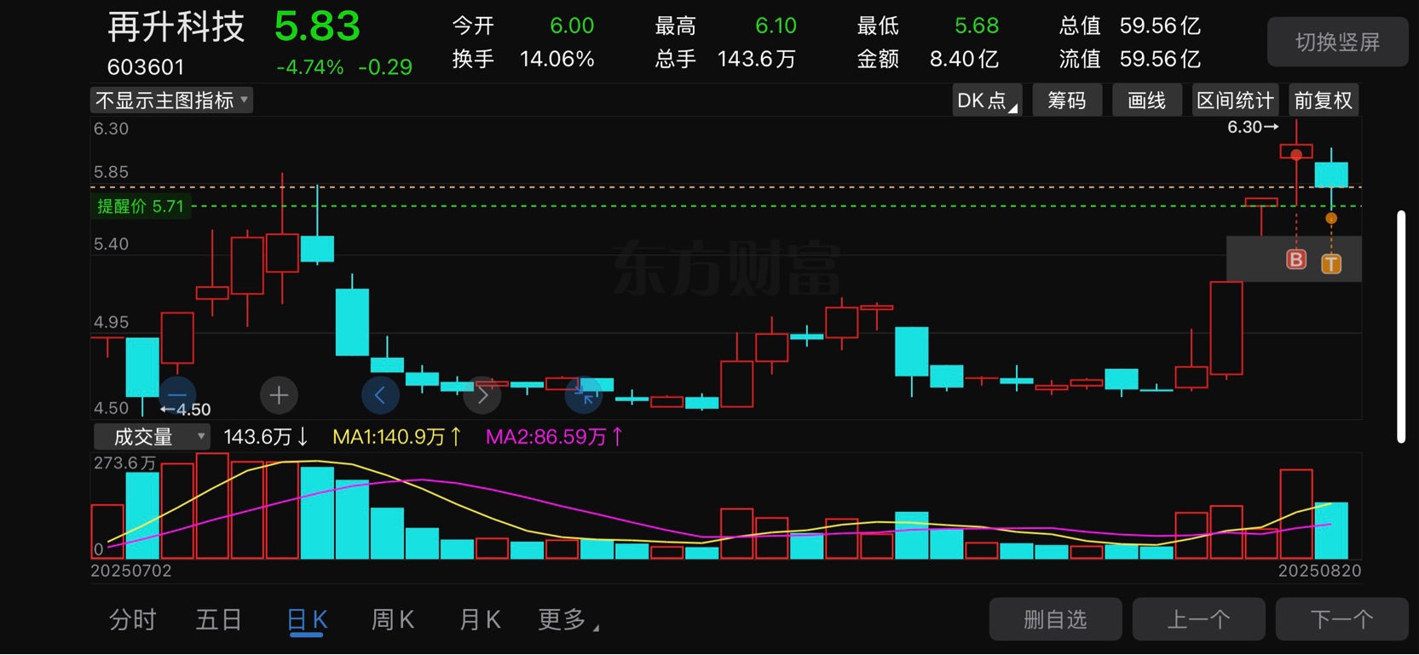Switch to 五日 tab
The height and width of the screenshot is (655, 1419).
tap(219, 620)
